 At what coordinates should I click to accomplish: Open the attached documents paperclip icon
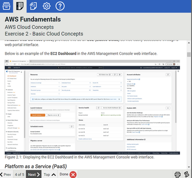(33, 6)
